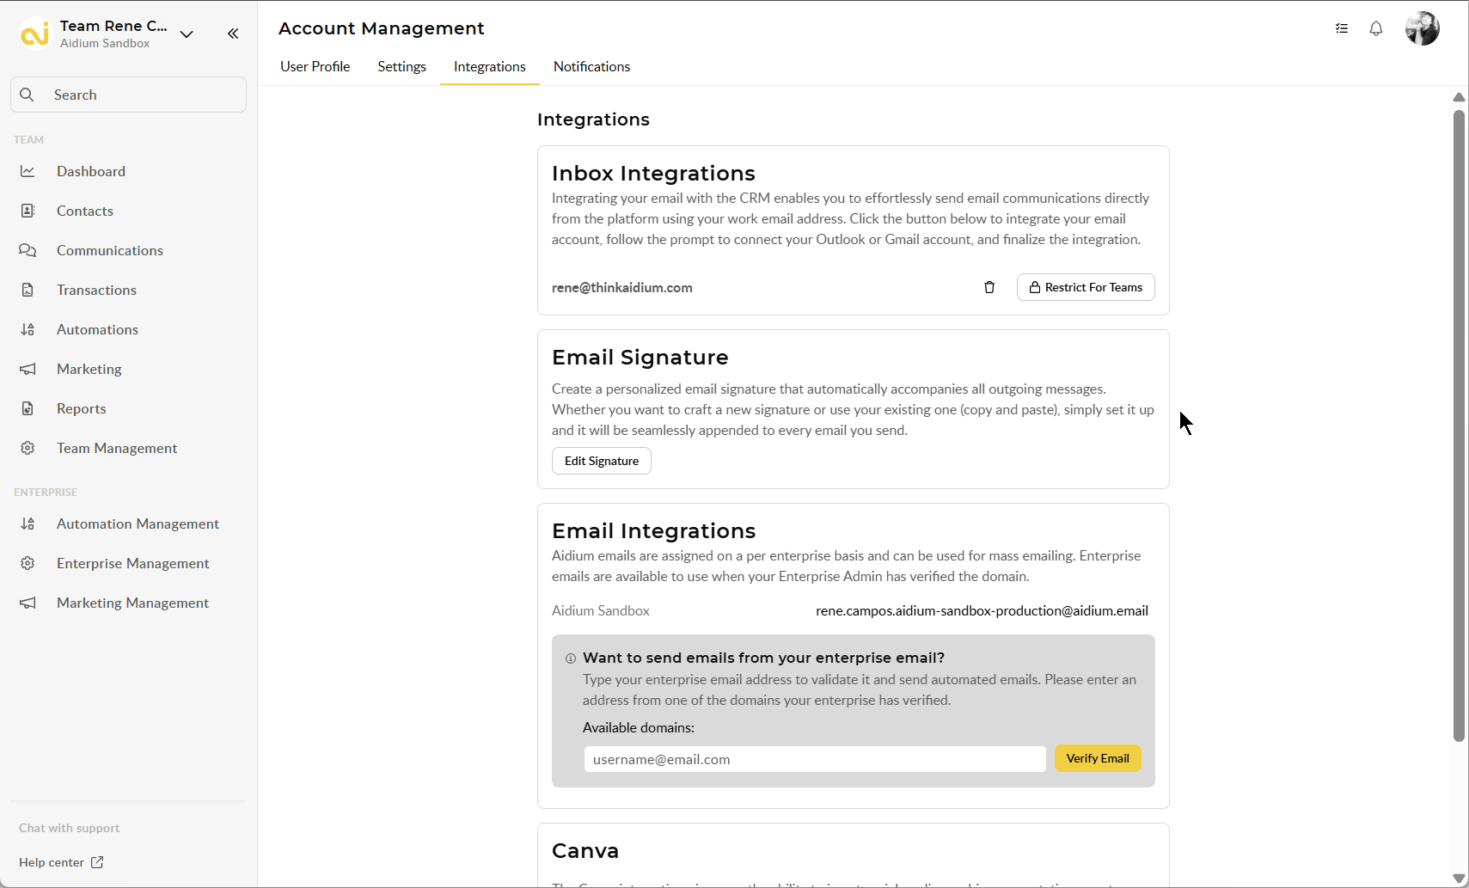Click the Team Management gear icon
This screenshot has width=1469, height=888.
(28, 448)
